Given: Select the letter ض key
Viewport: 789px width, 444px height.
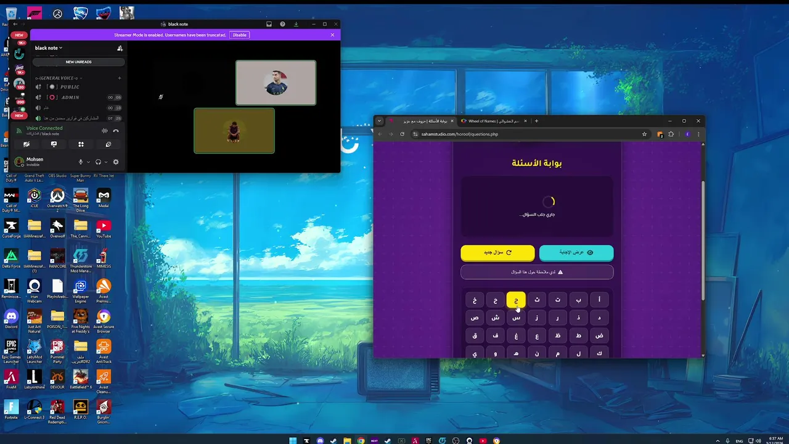Looking at the screenshot, I should pos(599,335).
